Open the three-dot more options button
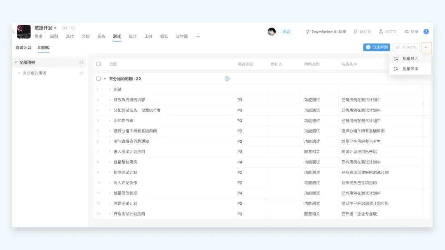 click(426, 47)
